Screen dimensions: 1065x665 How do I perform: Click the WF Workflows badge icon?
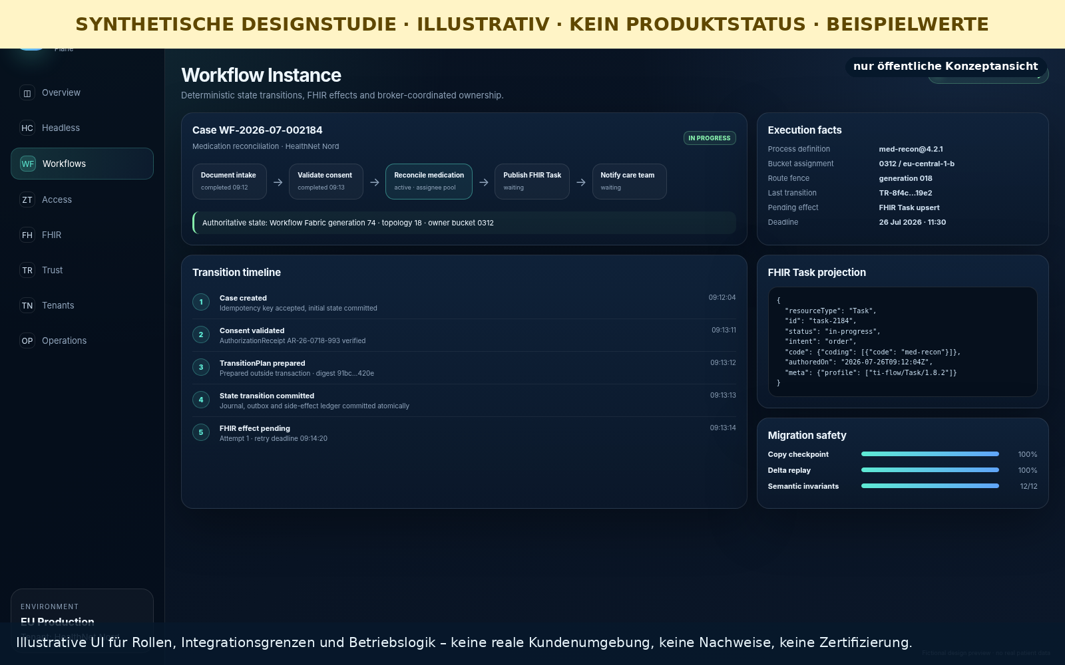[x=28, y=164]
